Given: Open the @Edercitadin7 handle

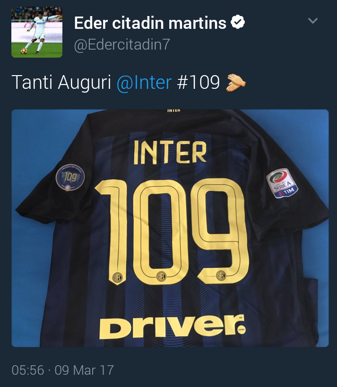Looking at the screenshot, I should [122, 45].
